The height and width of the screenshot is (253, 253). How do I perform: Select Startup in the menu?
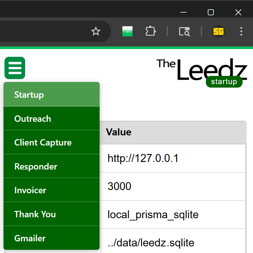pyautogui.click(x=52, y=95)
